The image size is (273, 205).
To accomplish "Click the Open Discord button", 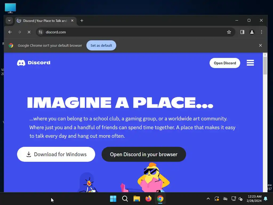I will point(225,63).
